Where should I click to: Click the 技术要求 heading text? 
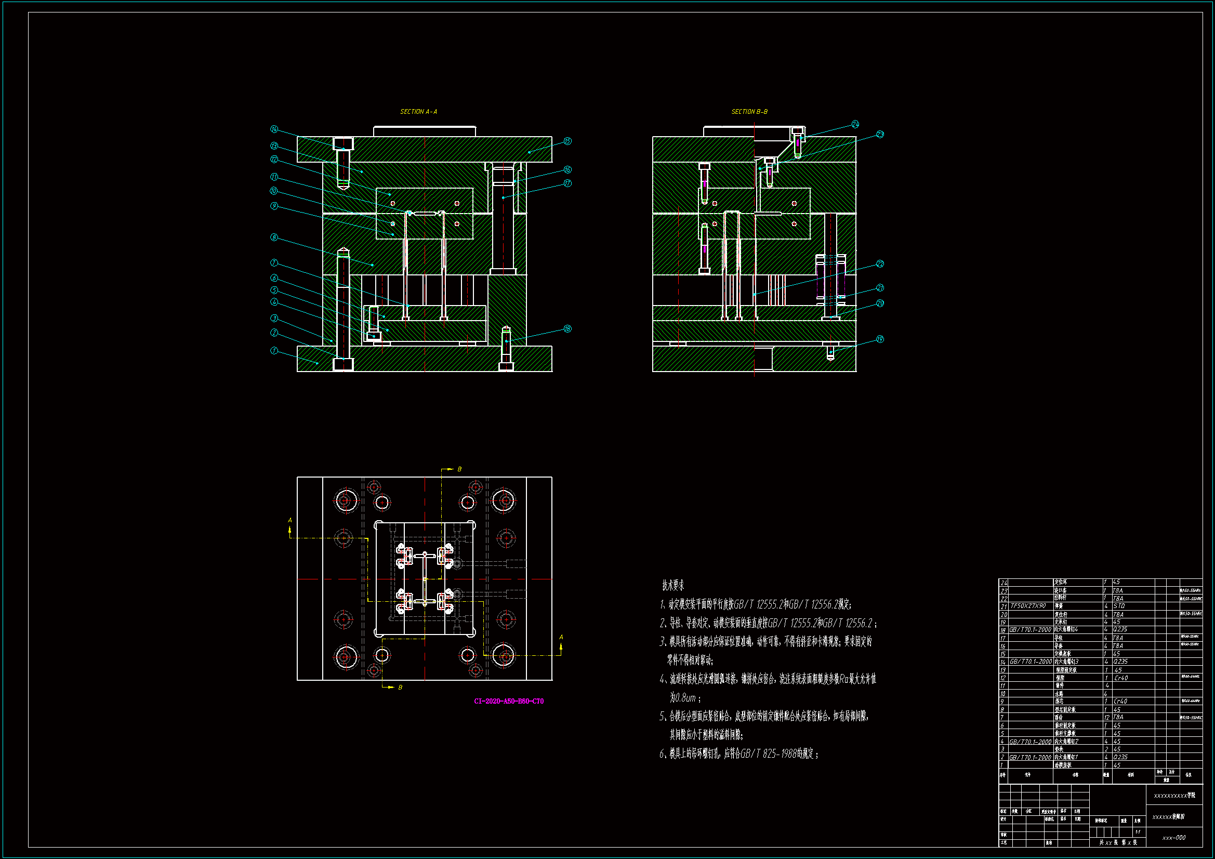coord(672,585)
